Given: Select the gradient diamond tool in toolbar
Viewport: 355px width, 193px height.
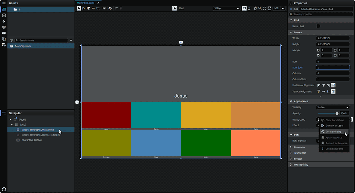Looking at the screenshot, I should coord(110,8).
